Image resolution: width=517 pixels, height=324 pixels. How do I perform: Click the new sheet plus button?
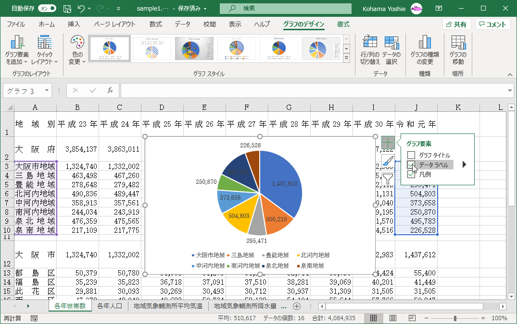[x=297, y=306]
